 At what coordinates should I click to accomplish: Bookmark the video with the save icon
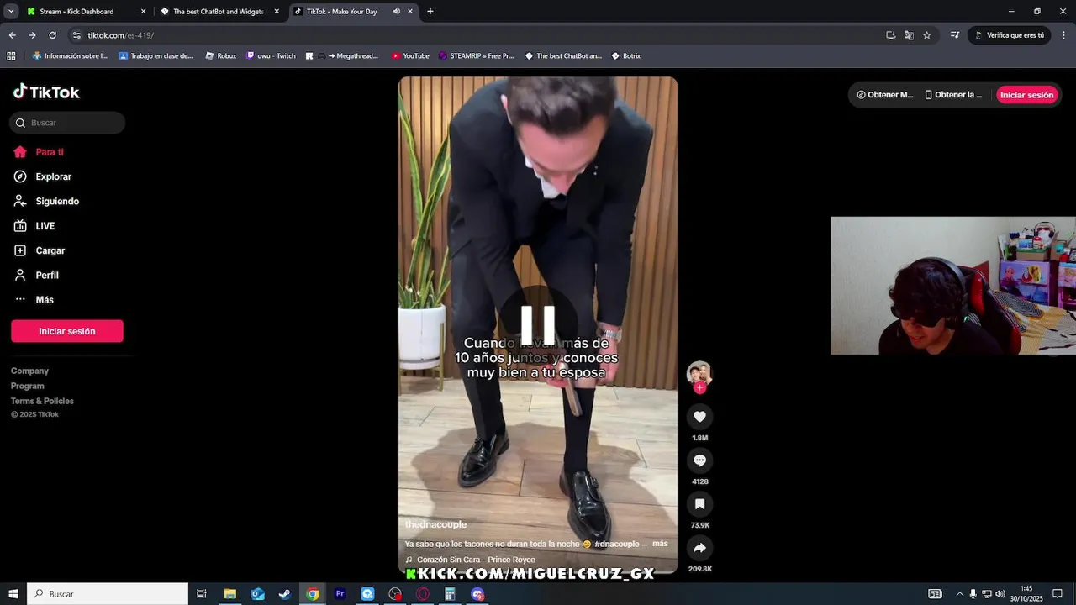click(699, 504)
